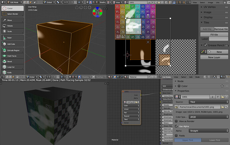
Task: Open Select menu in node editor header
Action: click(x=184, y=77)
